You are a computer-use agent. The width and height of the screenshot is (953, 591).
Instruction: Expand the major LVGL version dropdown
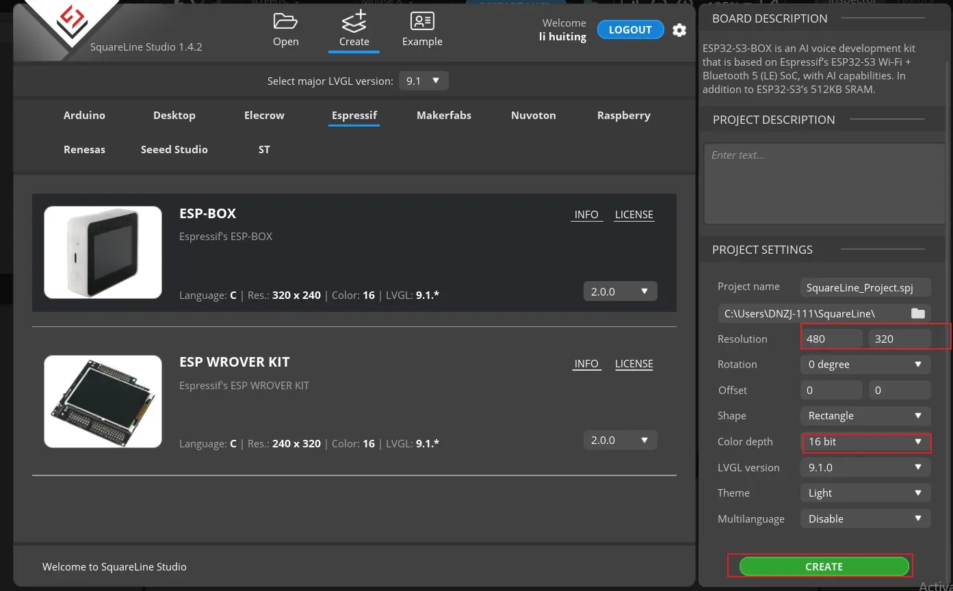tap(423, 81)
